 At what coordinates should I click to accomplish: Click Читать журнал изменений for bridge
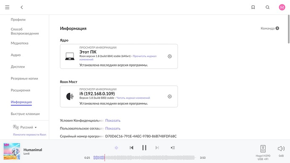click(133, 98)
